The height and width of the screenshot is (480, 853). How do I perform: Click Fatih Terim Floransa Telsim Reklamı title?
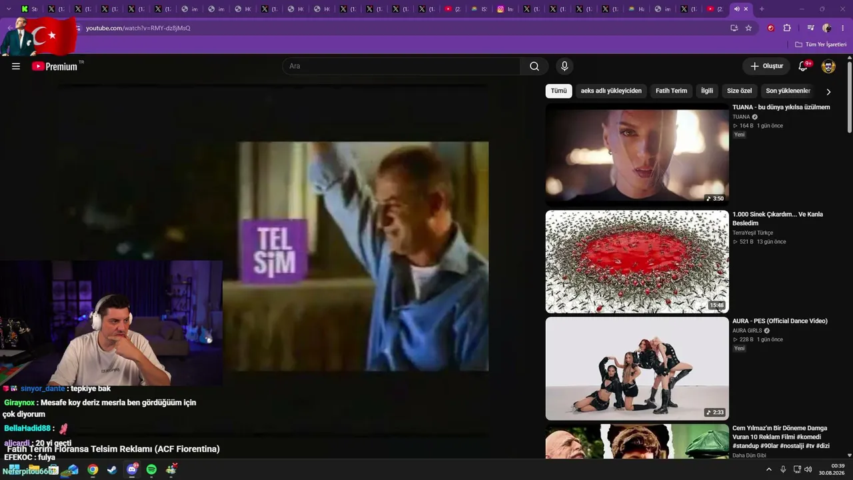pyautogui.click(x=113, y=449)
